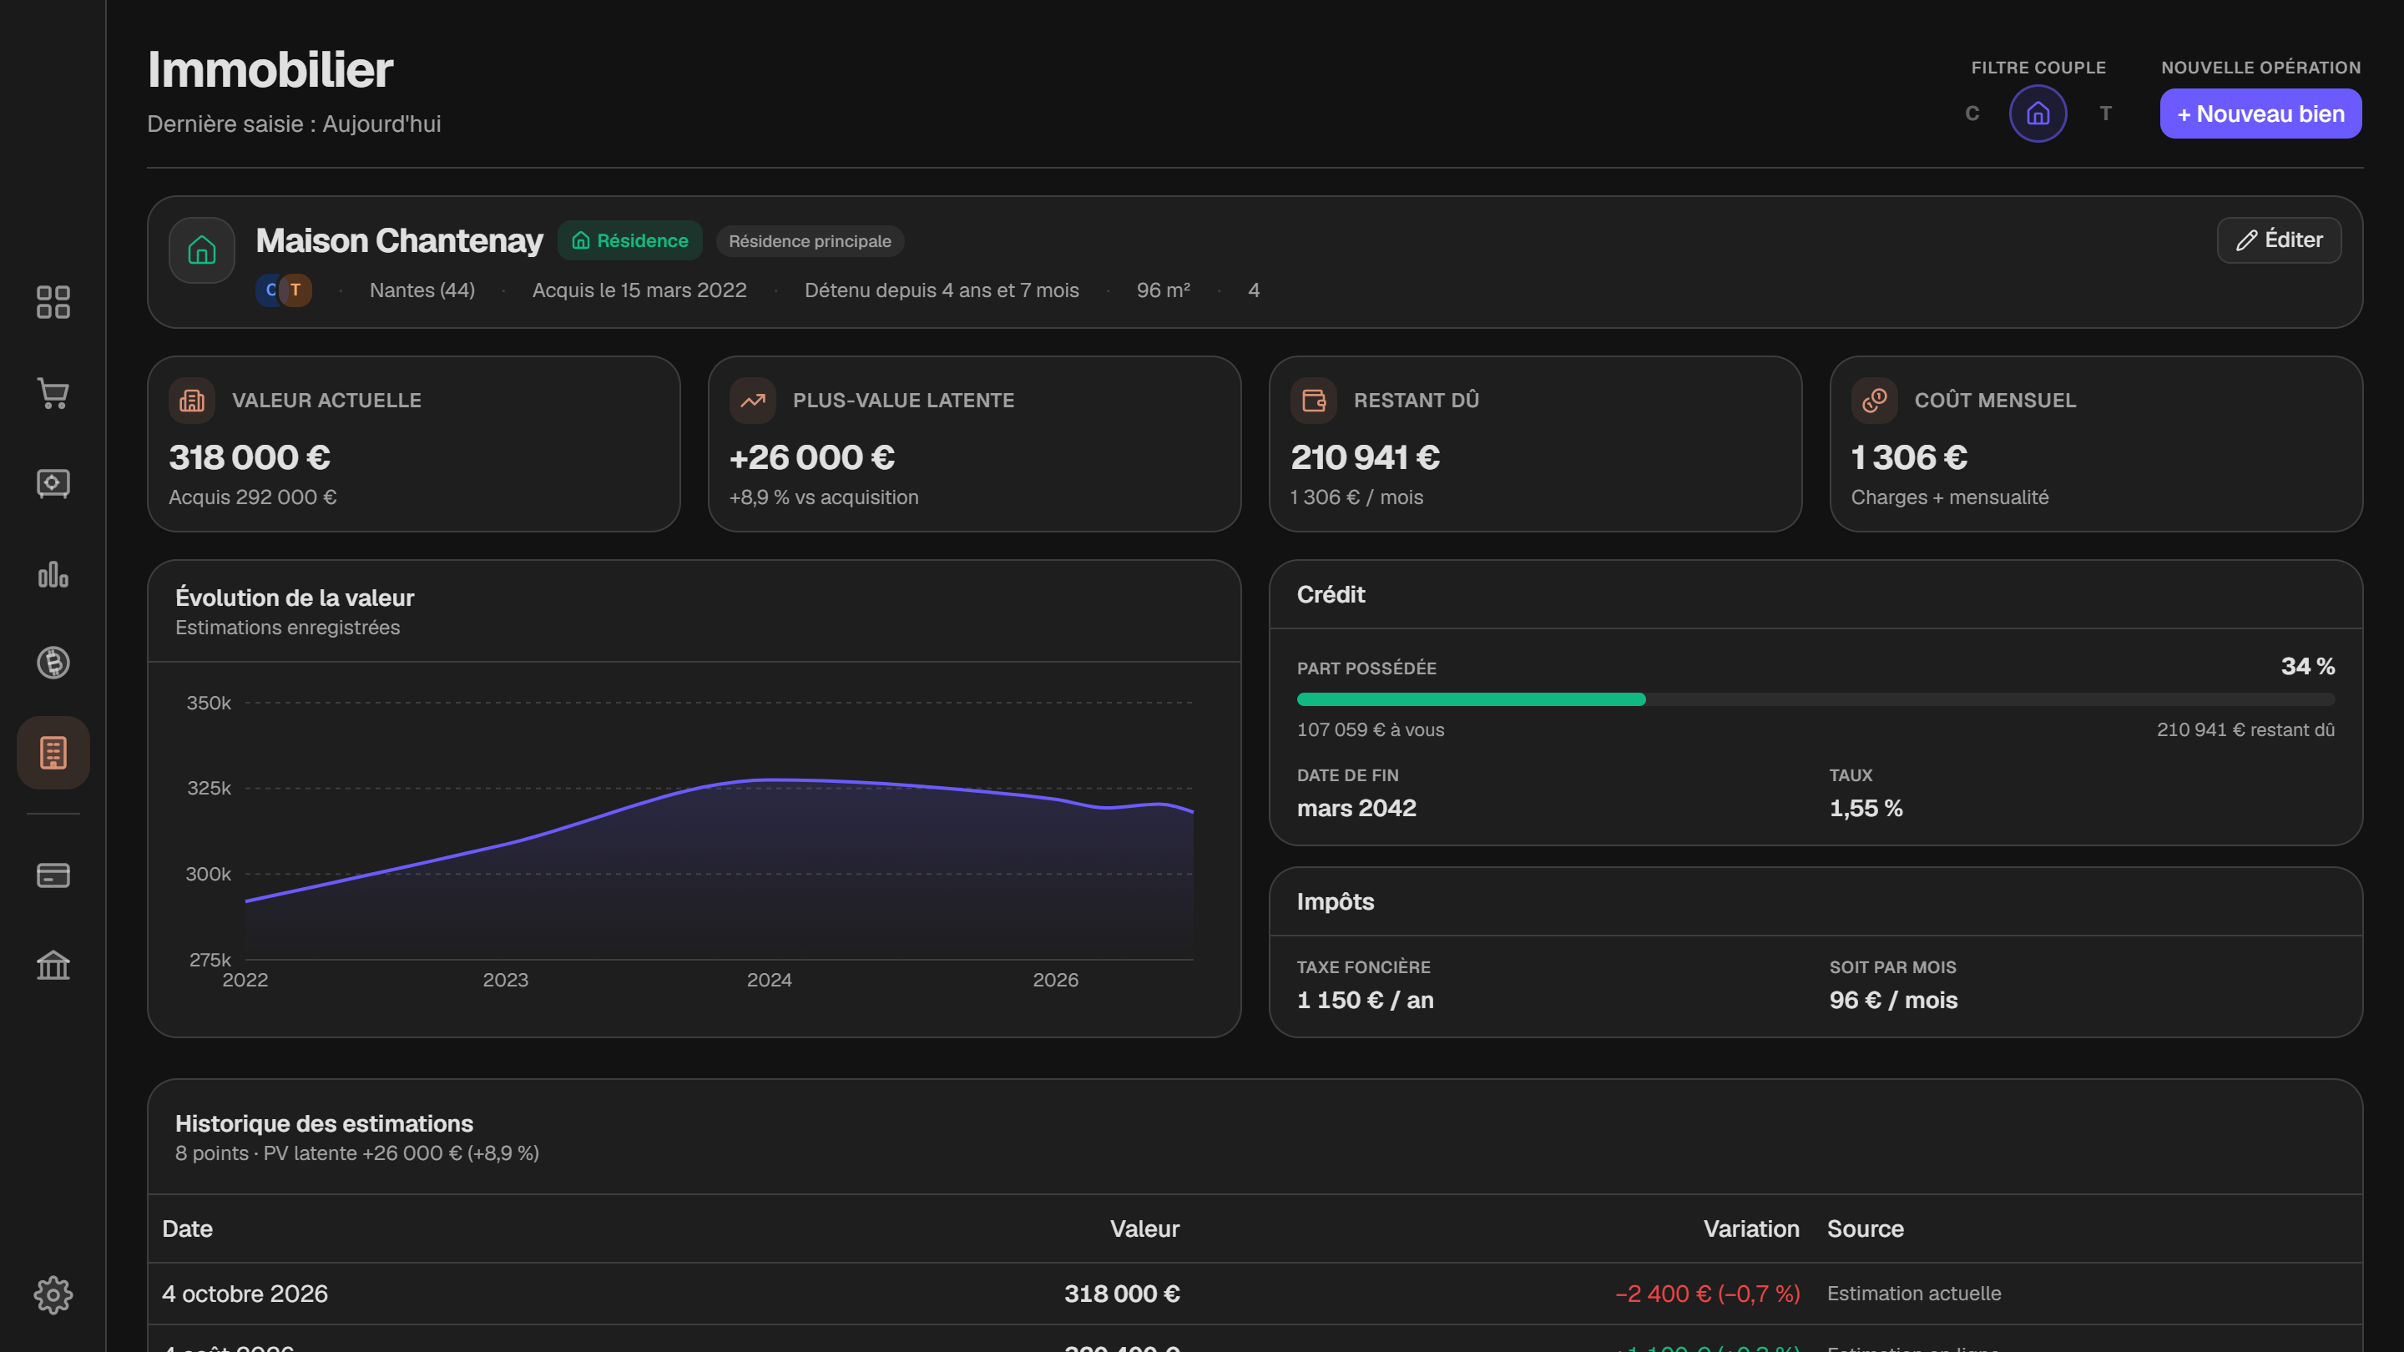Click the mars 2042 end date value
Viewport: 2404px width, 1352px height.
(x=1356, y=808)
